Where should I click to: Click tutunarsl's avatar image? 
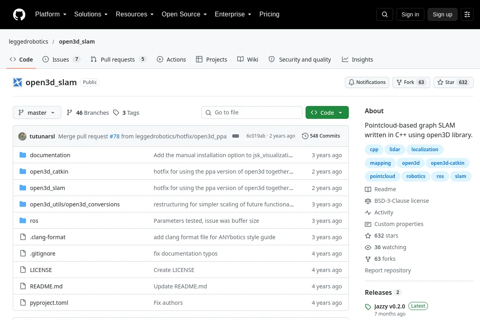22,136
